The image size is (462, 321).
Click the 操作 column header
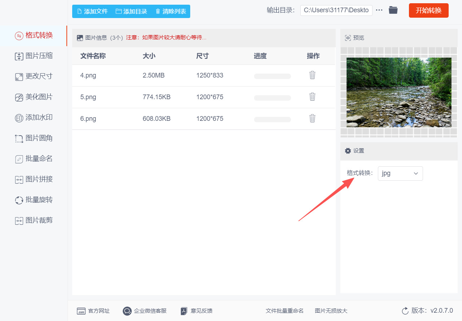313,56
